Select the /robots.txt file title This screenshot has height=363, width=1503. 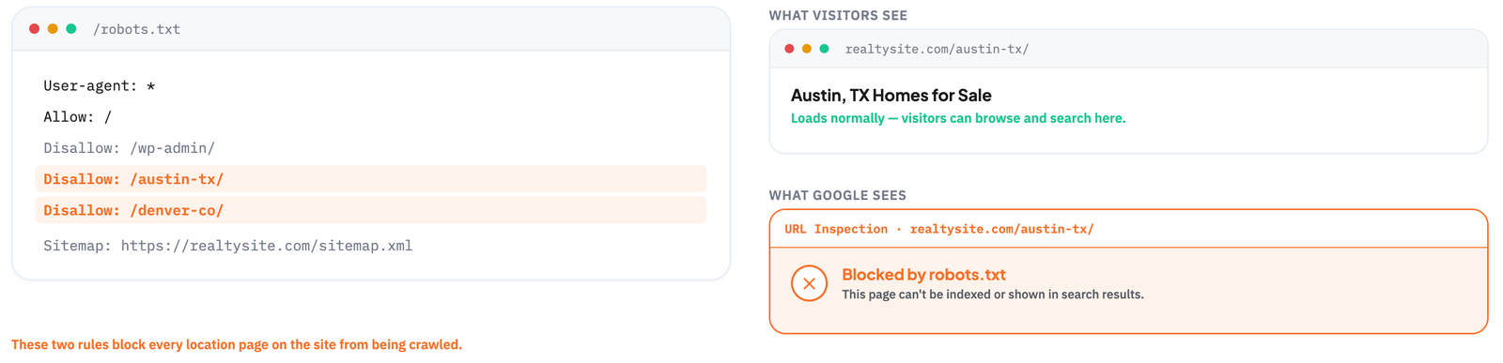pyautogui.click(x=136, y=29)
